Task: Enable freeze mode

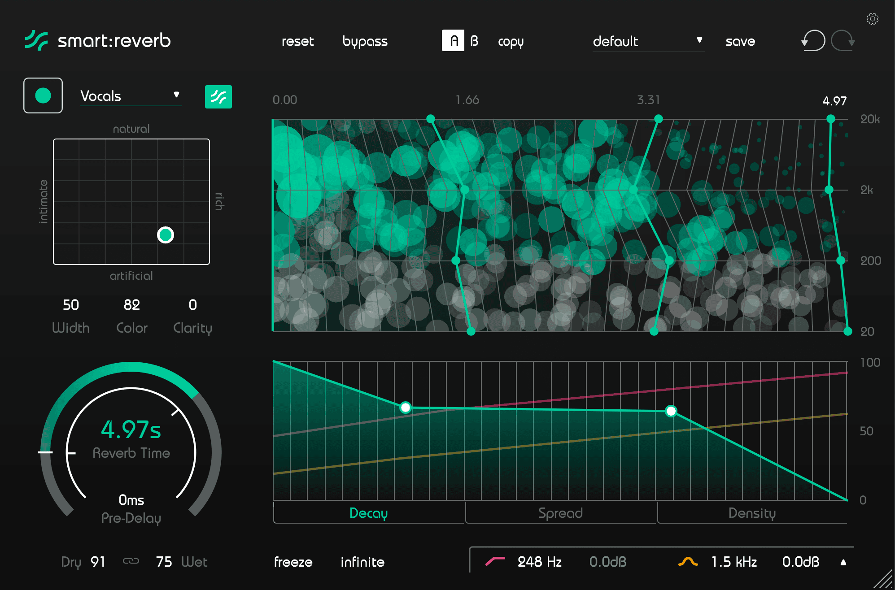Action: (x=293, y=562)
